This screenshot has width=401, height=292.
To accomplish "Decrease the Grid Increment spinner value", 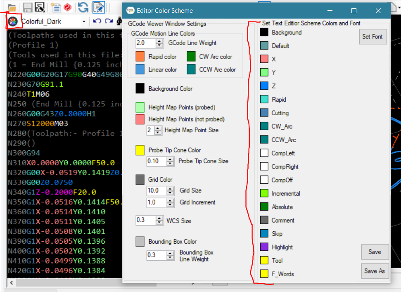I will pyautogui.click(x=170, y=204).
